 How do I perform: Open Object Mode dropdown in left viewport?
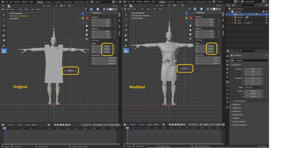pyautogui.click(x=9, y=9)
